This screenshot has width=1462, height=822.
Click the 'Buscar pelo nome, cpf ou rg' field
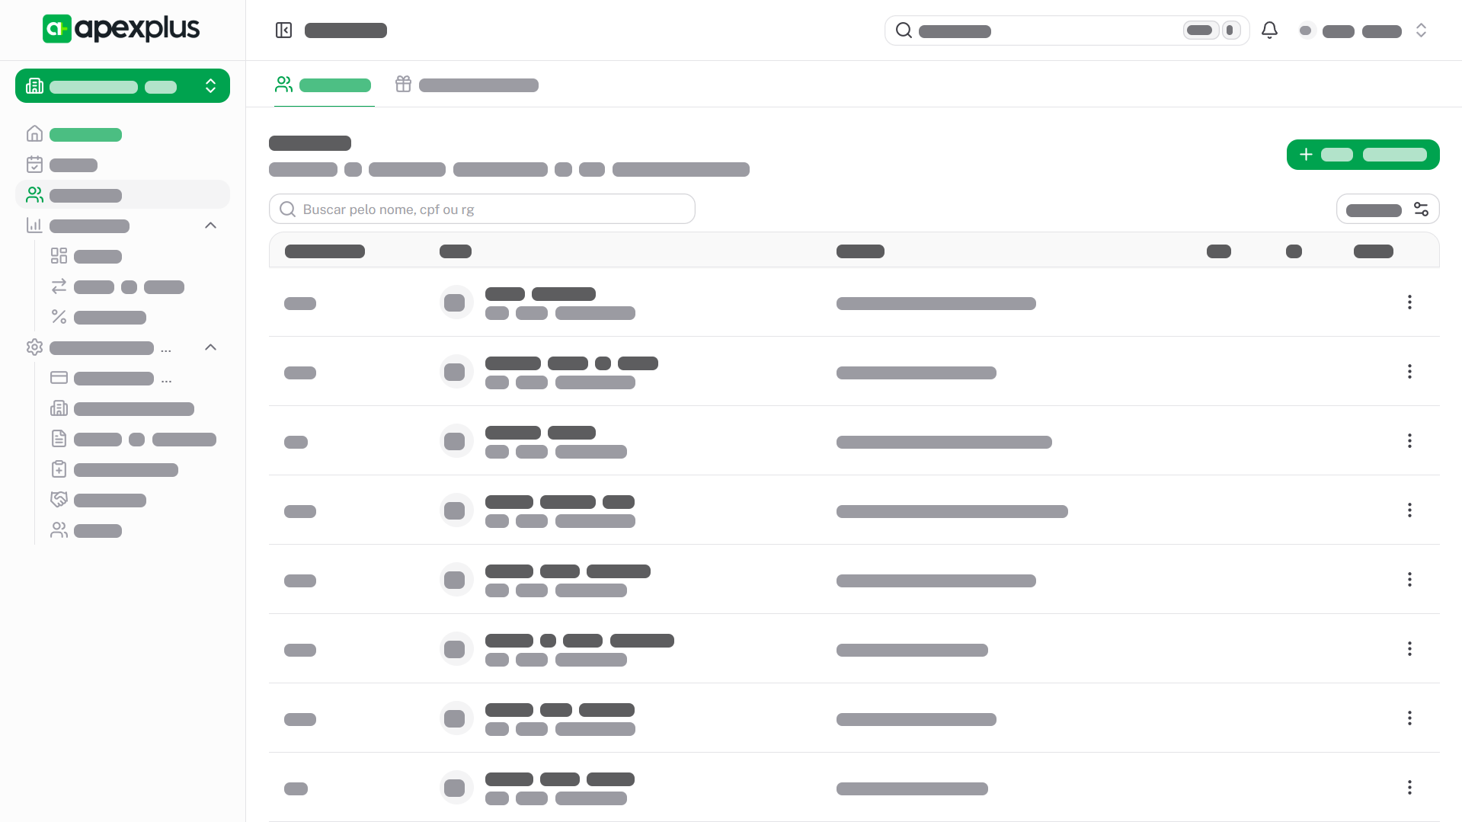click(x=482, y=209)
